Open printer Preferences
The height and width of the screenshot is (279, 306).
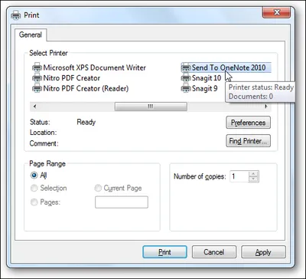click(x=248, y=123)
